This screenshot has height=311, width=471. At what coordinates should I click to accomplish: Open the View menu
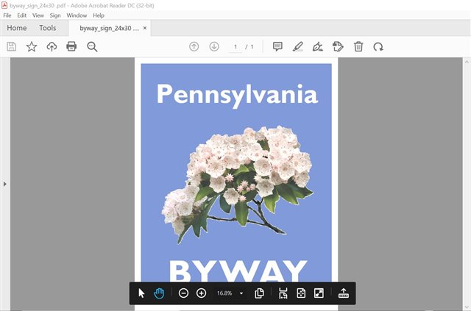[x=38, y=15]
